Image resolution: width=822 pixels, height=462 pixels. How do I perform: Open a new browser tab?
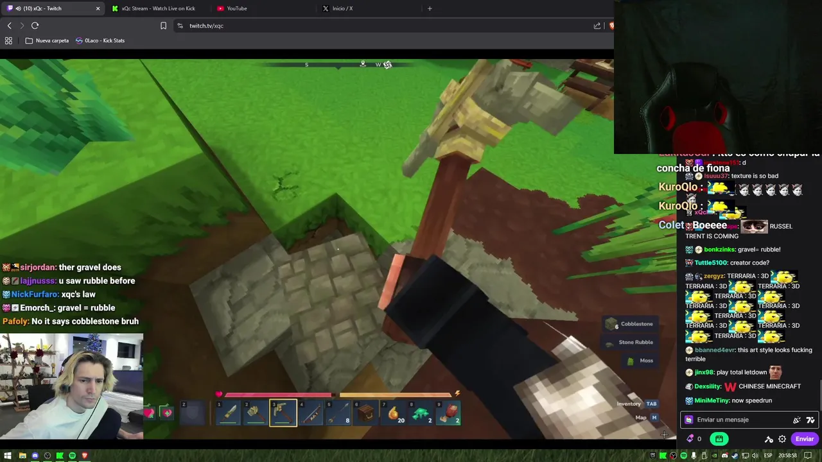pyautogui.click(x=430, y=8)
